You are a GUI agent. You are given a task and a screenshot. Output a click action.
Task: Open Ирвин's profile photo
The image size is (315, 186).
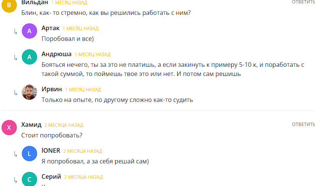tap(29, 92)
